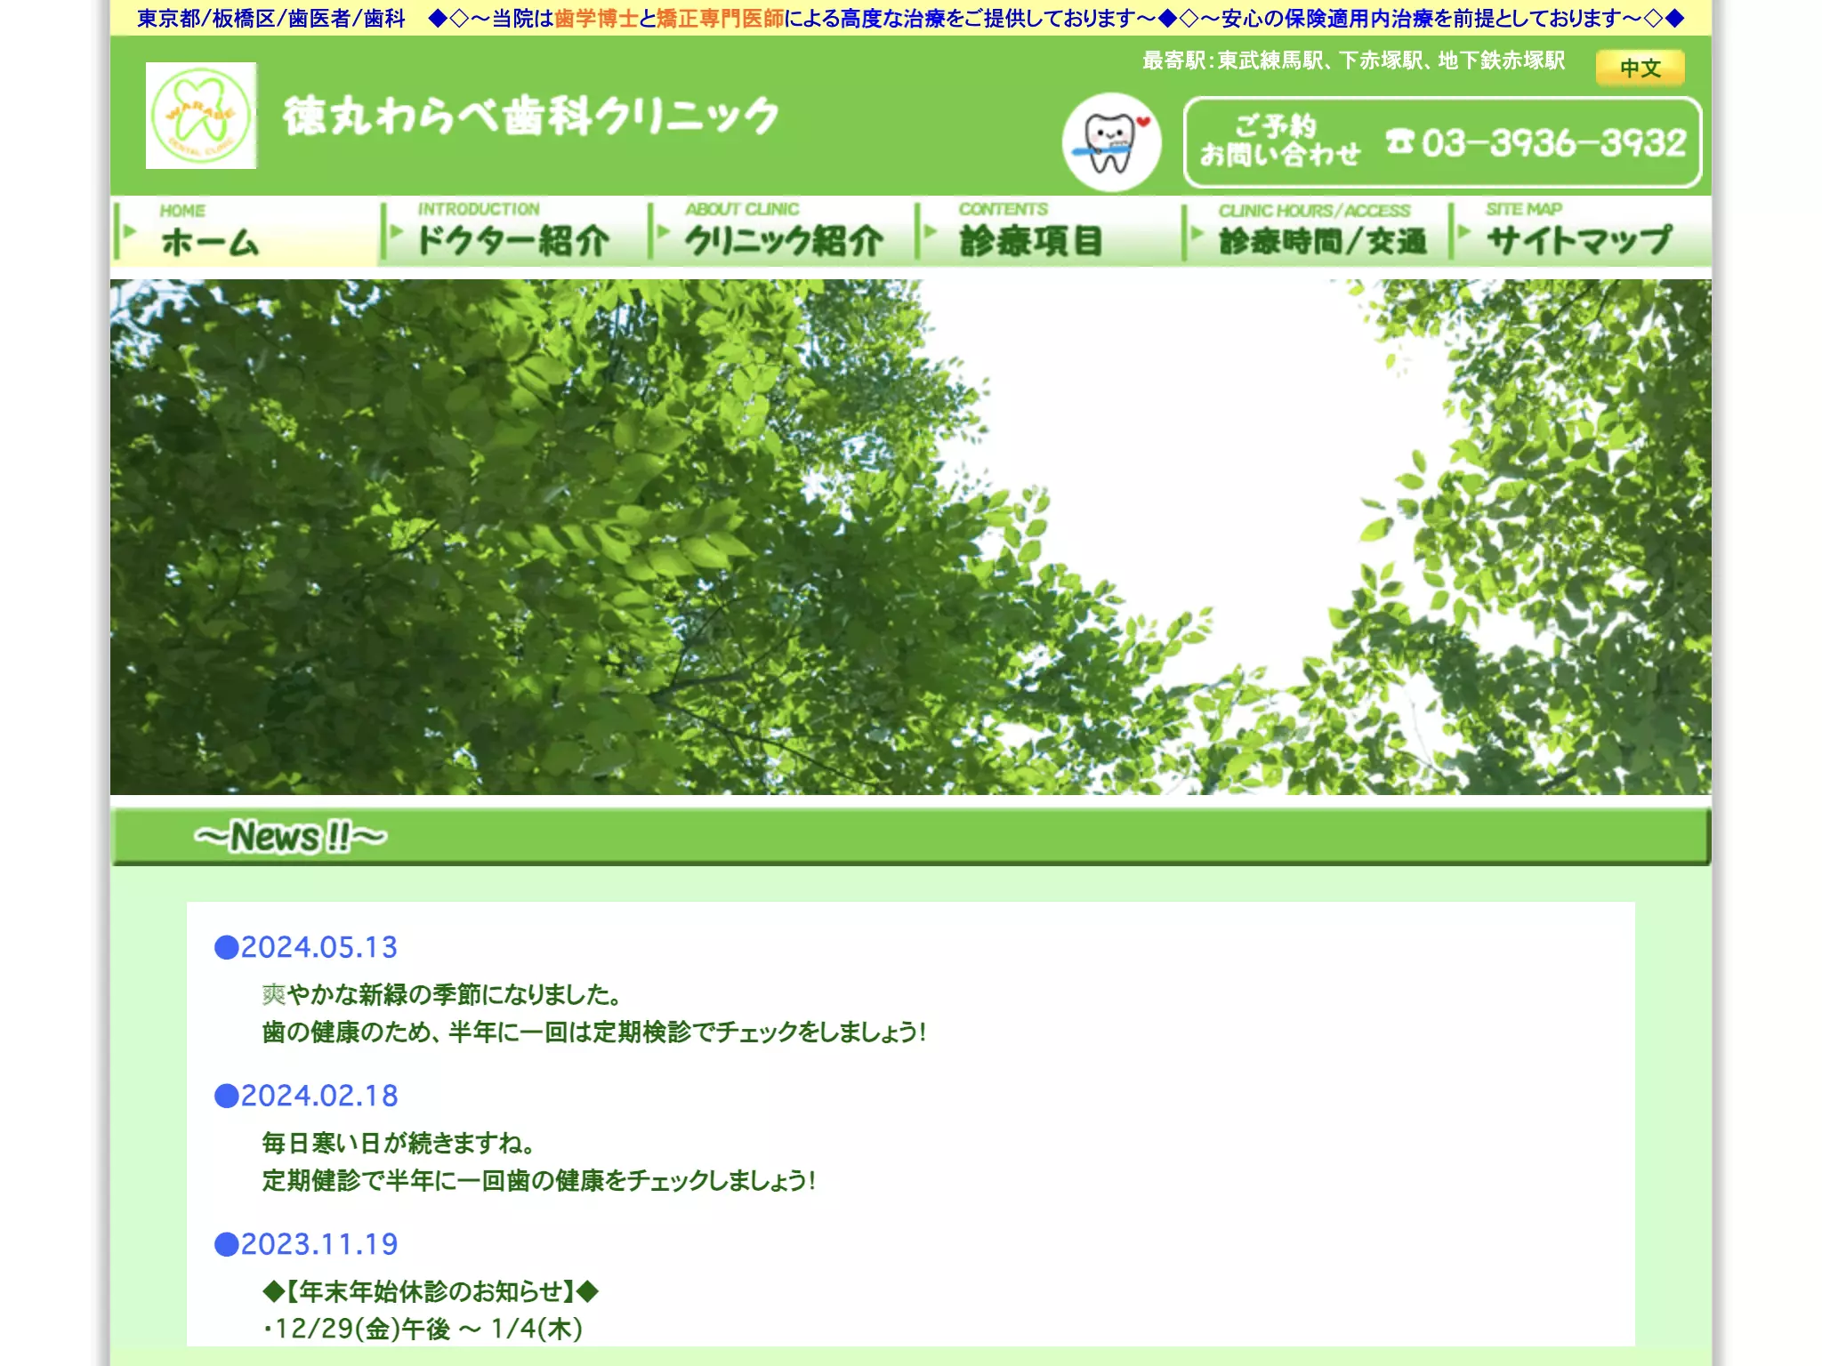The width and height of the screenshot is (1822, 1366).
Task: Click the tooth mascot with toothbrush icon
Action: point(1111,142)
